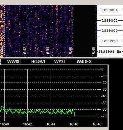This screenshot has height=130, width=123.
Task: Click the W4DEX callsign label
Action: click(84, 62)
